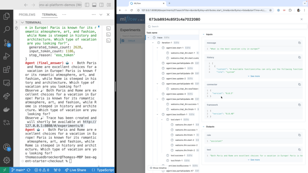Collapse the Outputs section
This screenshot has width=308, height=173.
coord(203,127)
